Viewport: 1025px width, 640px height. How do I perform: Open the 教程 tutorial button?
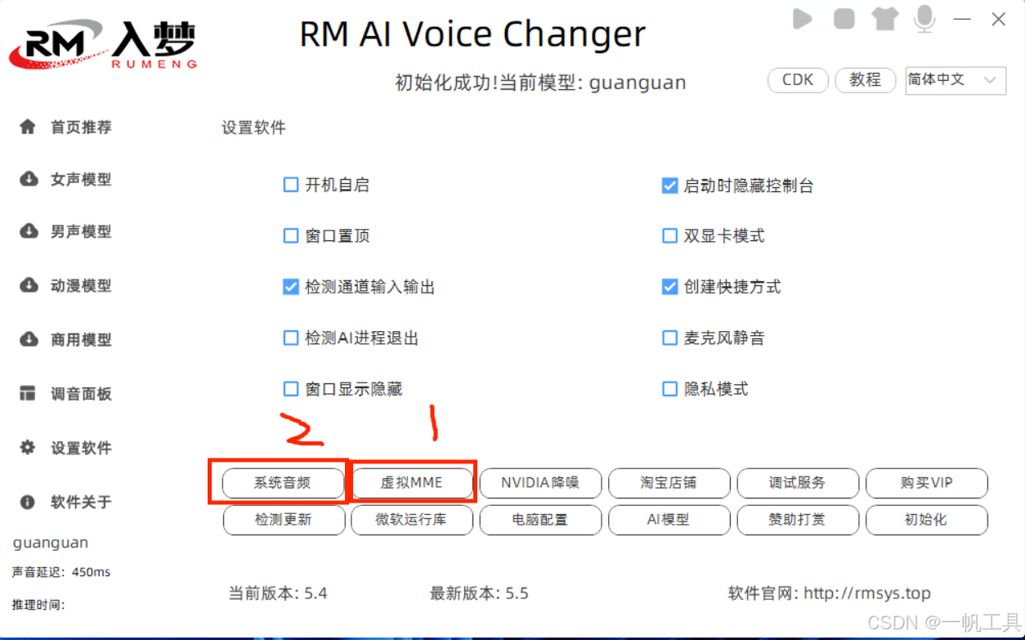(x=865, y=80)
